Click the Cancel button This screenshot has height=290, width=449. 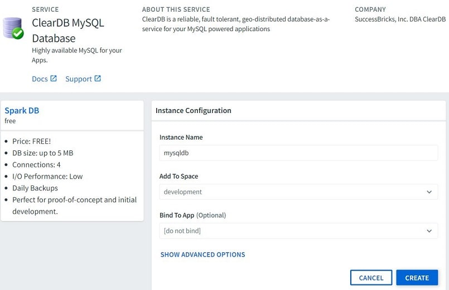pos(371,278)
